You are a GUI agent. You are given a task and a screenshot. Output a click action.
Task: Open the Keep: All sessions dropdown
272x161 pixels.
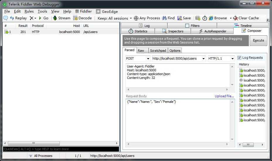tap(115, 18)
